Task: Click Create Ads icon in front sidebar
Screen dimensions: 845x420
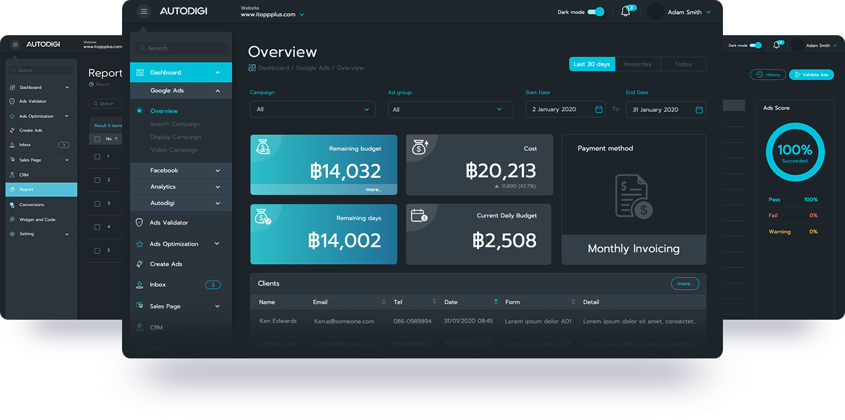Action: coord(140,264)
